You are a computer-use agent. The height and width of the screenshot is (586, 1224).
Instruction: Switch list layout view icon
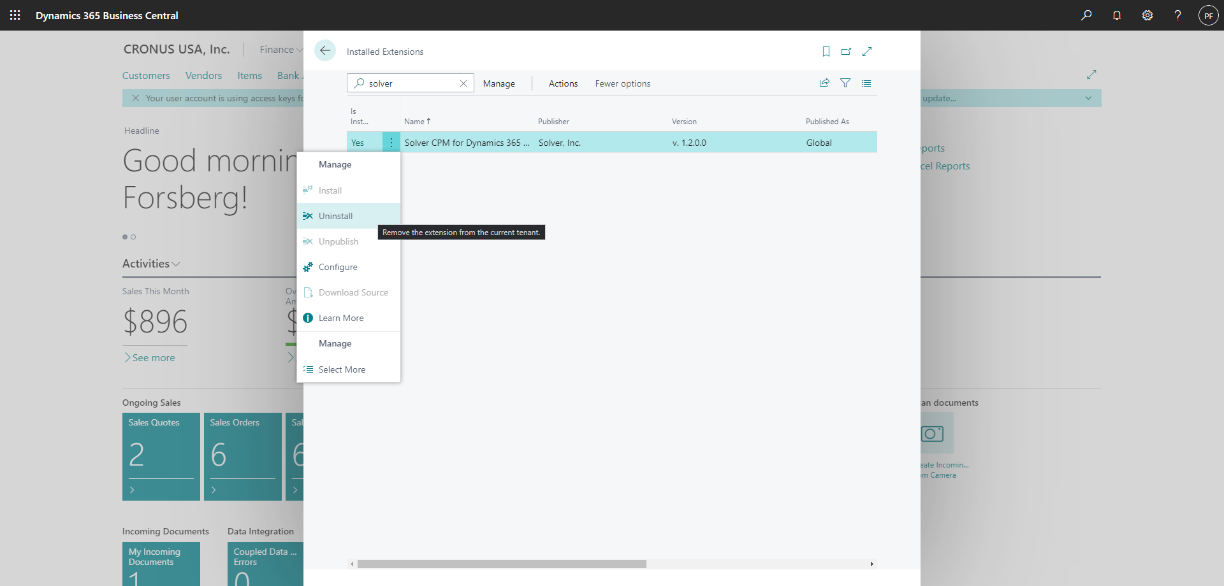click(x=866, y=83)
